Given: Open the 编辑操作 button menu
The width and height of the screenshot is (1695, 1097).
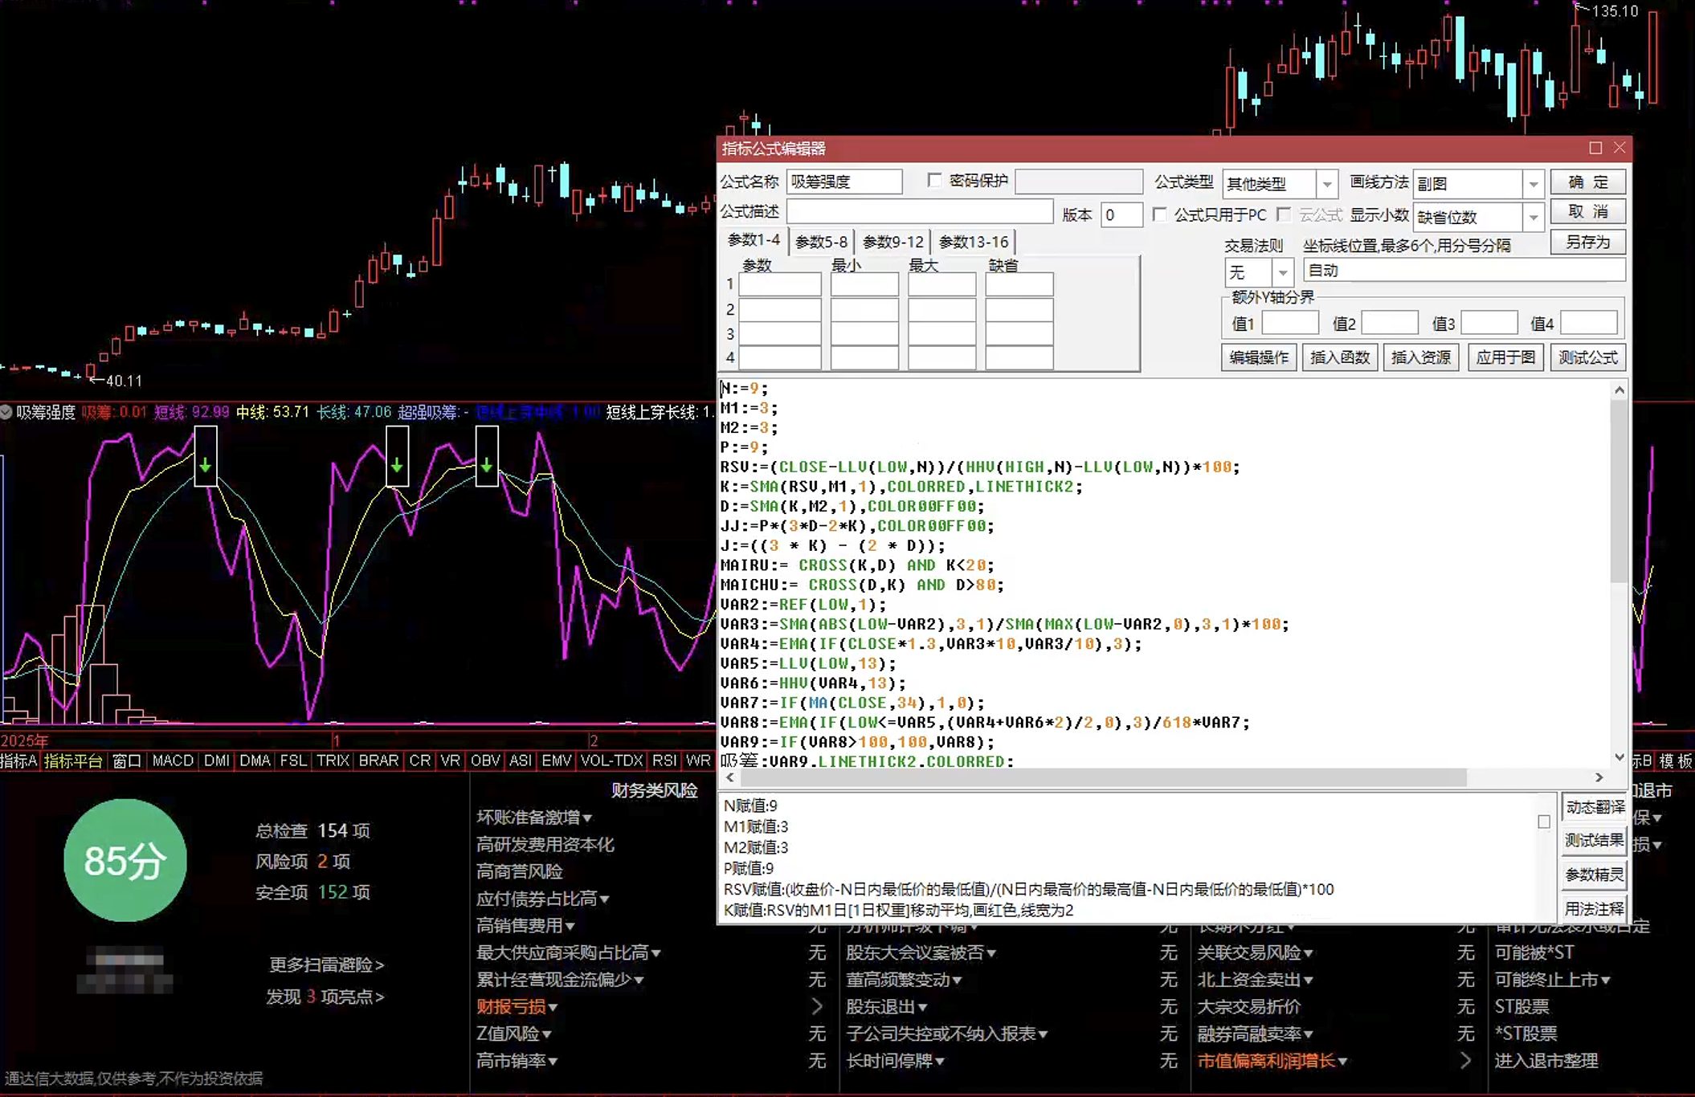Looking at the screenshot, I should tap(1259, 357).
